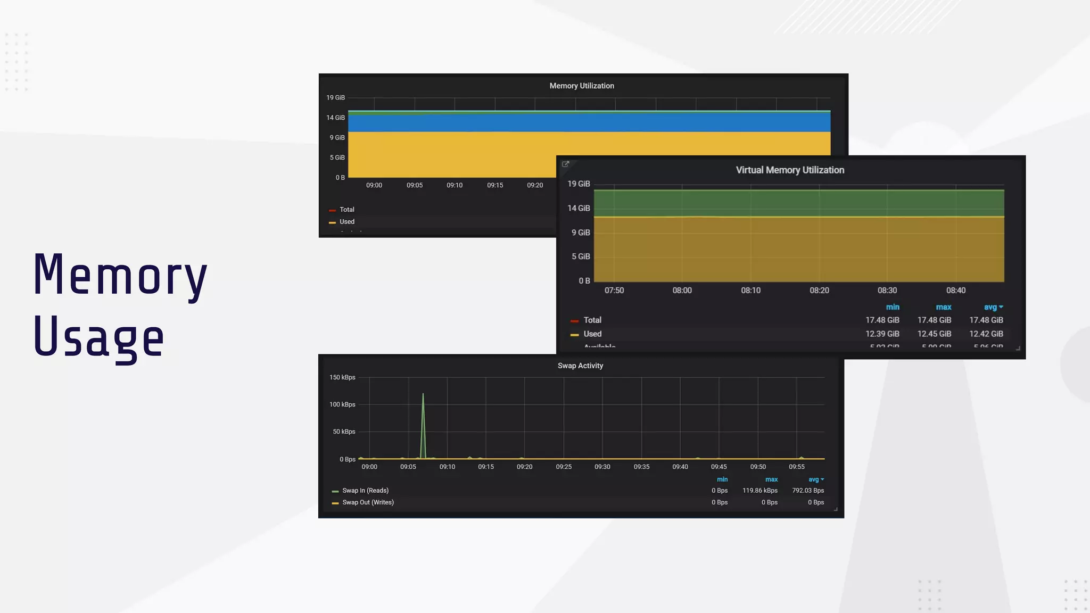
Task: Click yellow Used swatch in Virtual Memory legend
Action: point(574,335)
